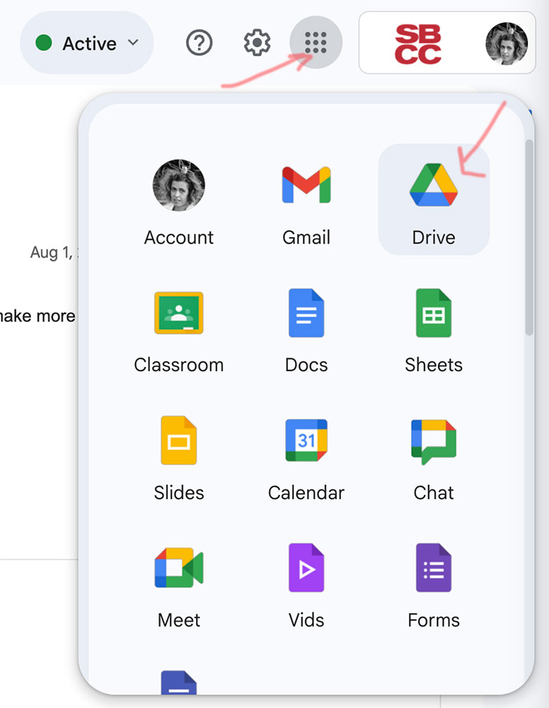Launch Google Chat app
549x708 pixels.
[x=434, y=454]
